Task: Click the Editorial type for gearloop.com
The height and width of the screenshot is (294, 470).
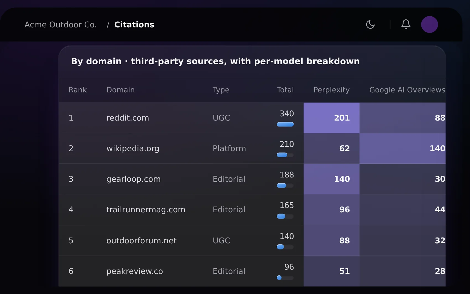Action: point(229,179)
